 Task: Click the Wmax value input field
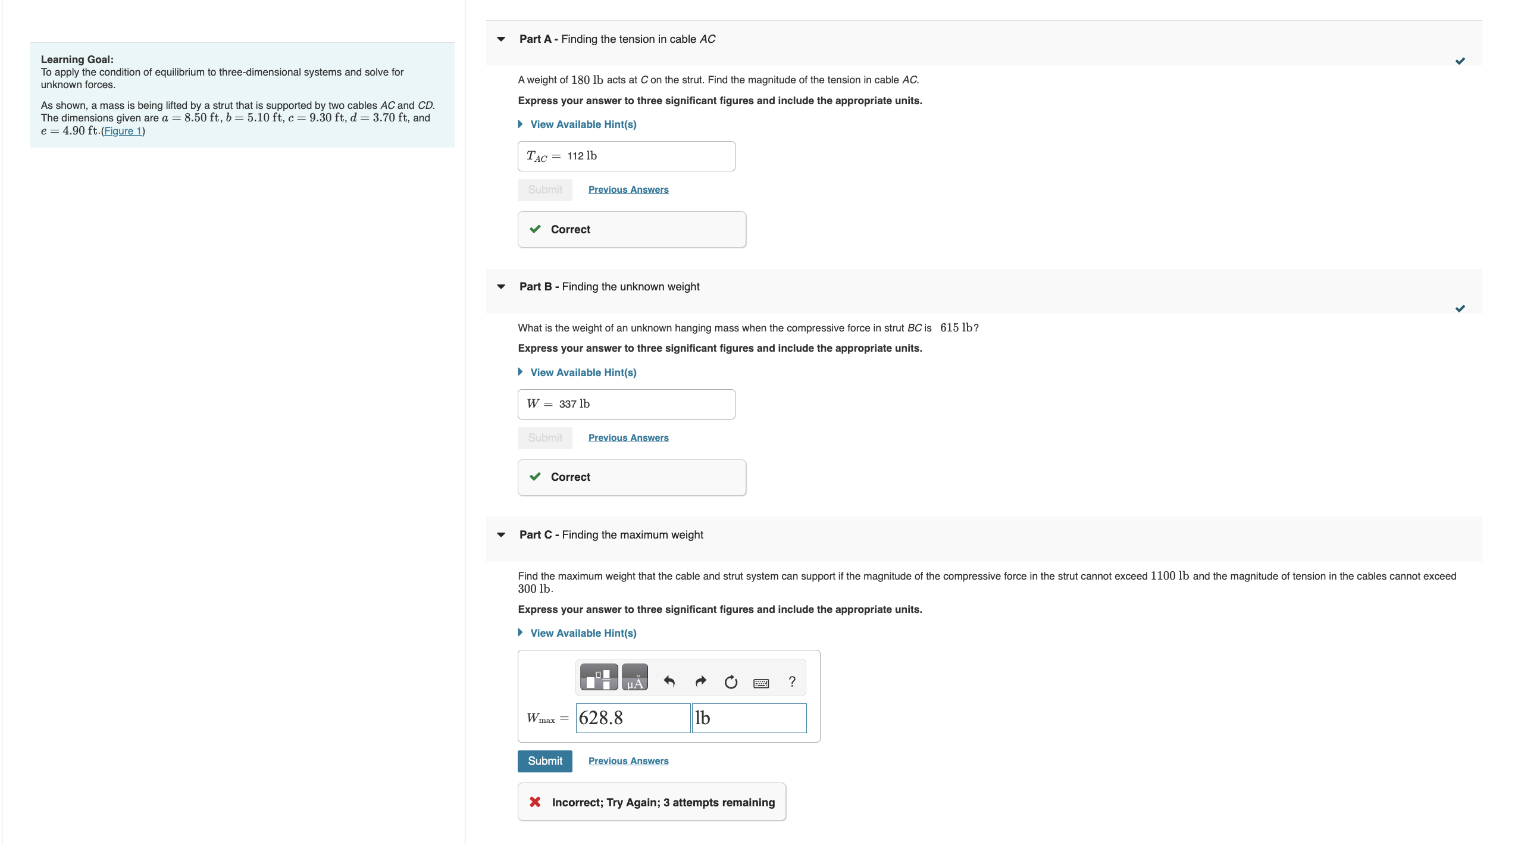tap(632, 718)
